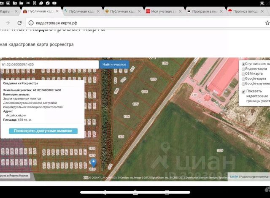Close the Публичная кад tab with the blue-dots favicon

98,11
